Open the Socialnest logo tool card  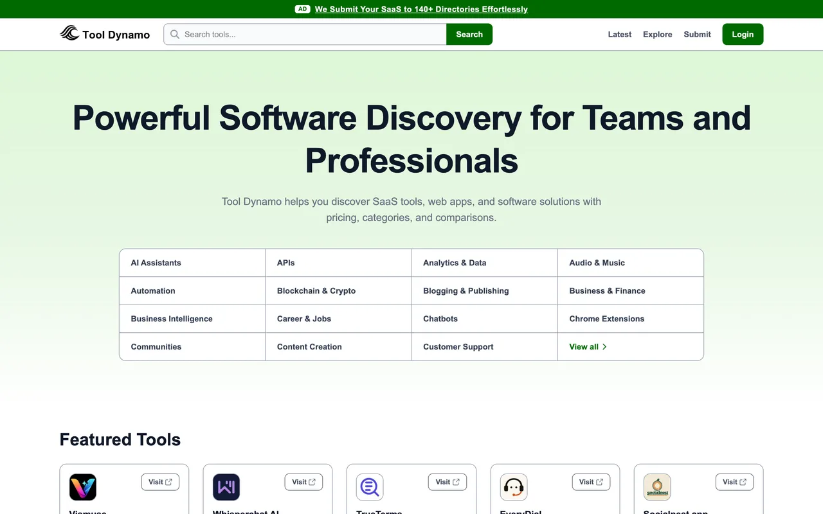pyautogui.click(x=657, y=488)
